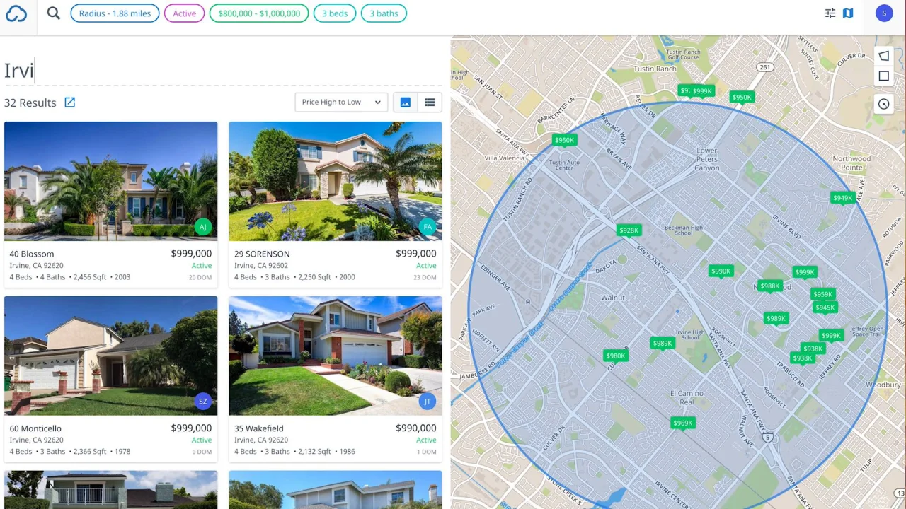Expand the Price High to Low dropdown
The image size is (906, 509).
pyautogui.click(x=341, y=103)
